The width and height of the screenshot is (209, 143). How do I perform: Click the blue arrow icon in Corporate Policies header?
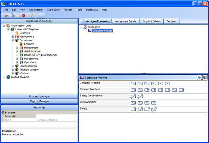199,77
